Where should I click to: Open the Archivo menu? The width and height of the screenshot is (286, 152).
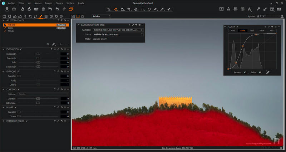click(11, 3)
